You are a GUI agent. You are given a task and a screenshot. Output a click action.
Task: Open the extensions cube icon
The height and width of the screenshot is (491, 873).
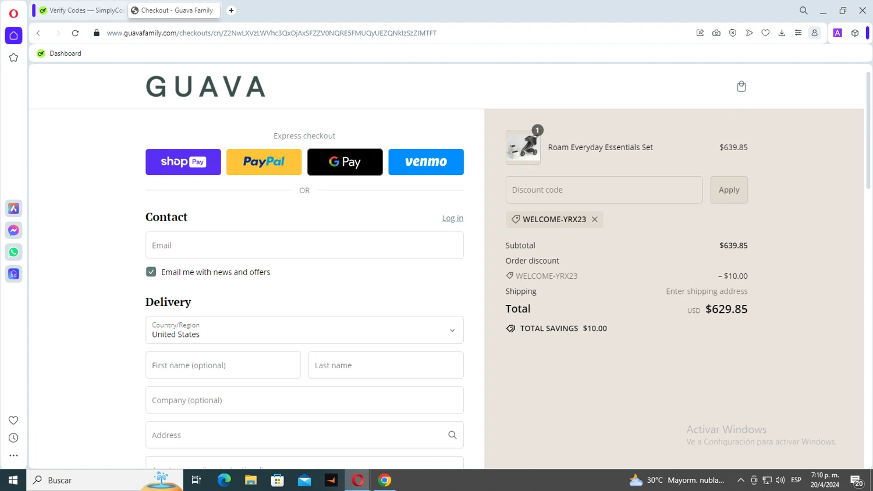tap(855, 33)
